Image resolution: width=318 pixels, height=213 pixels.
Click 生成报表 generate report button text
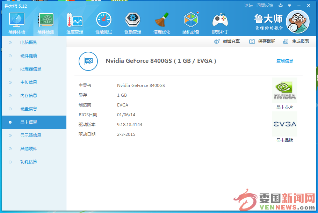pyautogui.click(x=301, y=41)
